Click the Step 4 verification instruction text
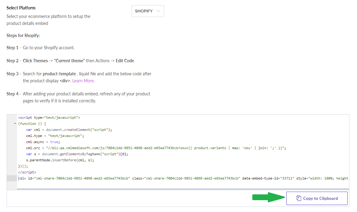Screen dimensions: 357x212 (86, 97)
